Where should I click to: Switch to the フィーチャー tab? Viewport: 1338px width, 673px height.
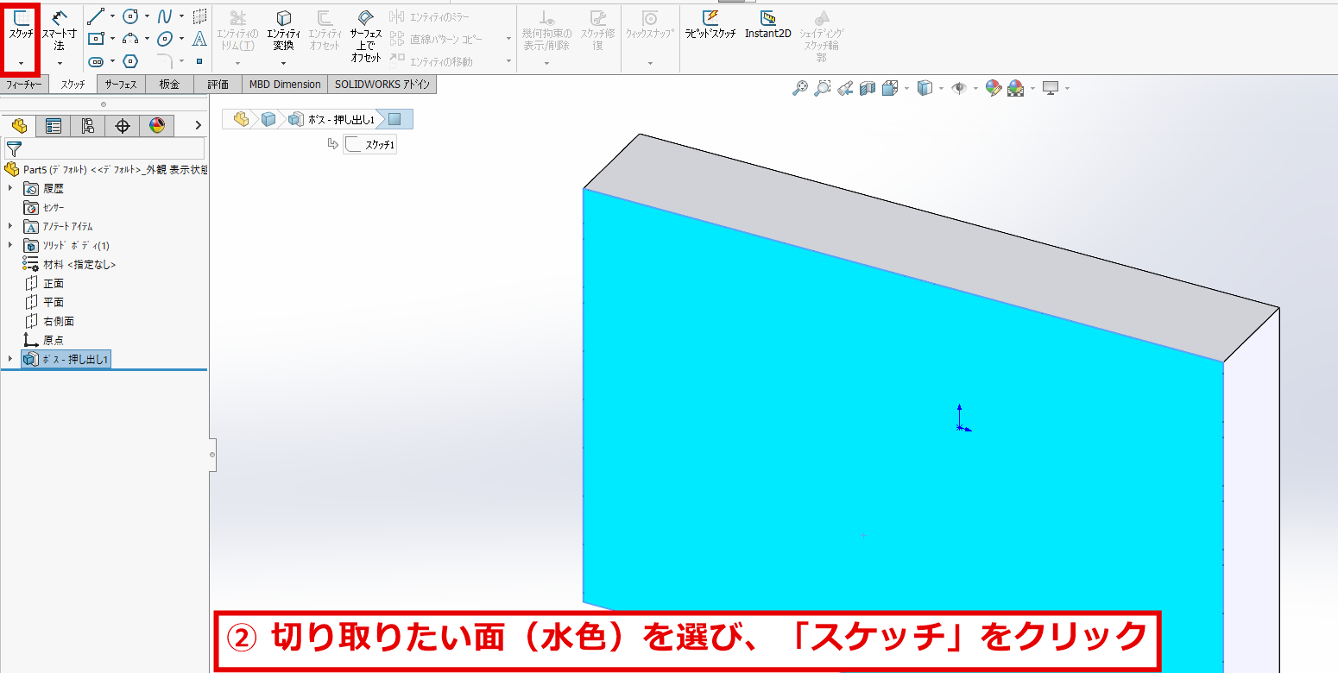pos(24,85)
